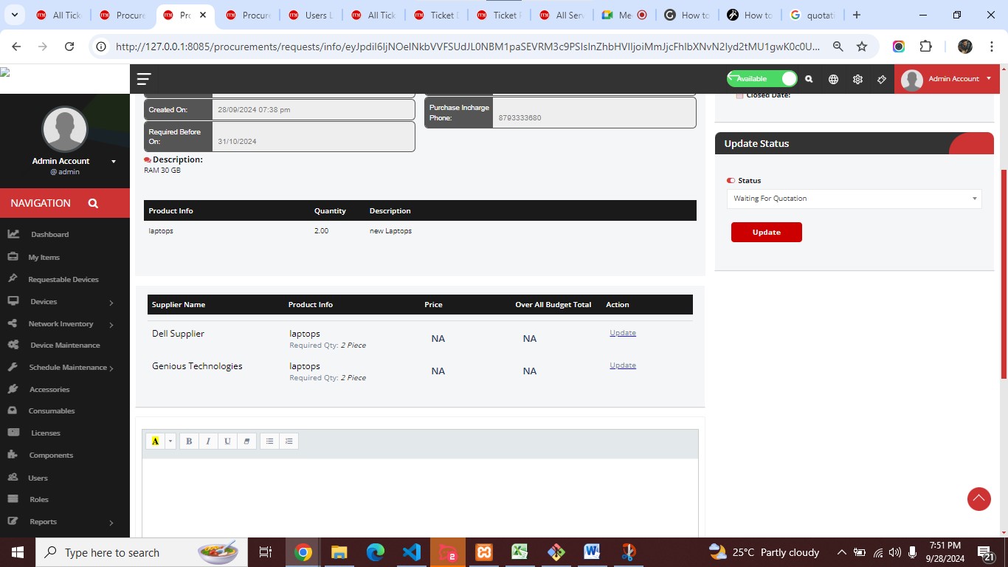1008x567 pixels.
Task: Click the globe language icon
Action: 833,78
